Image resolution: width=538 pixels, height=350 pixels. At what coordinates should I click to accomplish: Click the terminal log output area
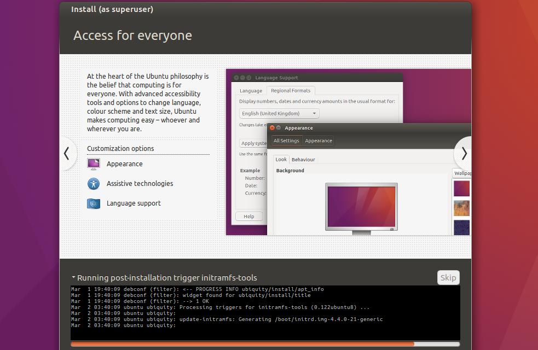[x=265, y=313]
